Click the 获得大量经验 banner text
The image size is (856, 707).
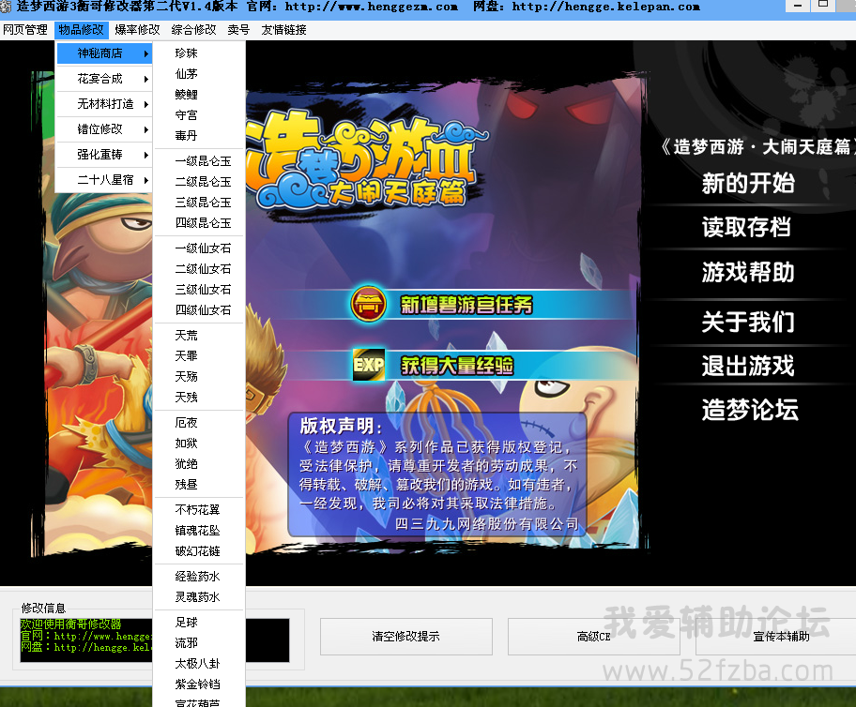tap(457, 366)
